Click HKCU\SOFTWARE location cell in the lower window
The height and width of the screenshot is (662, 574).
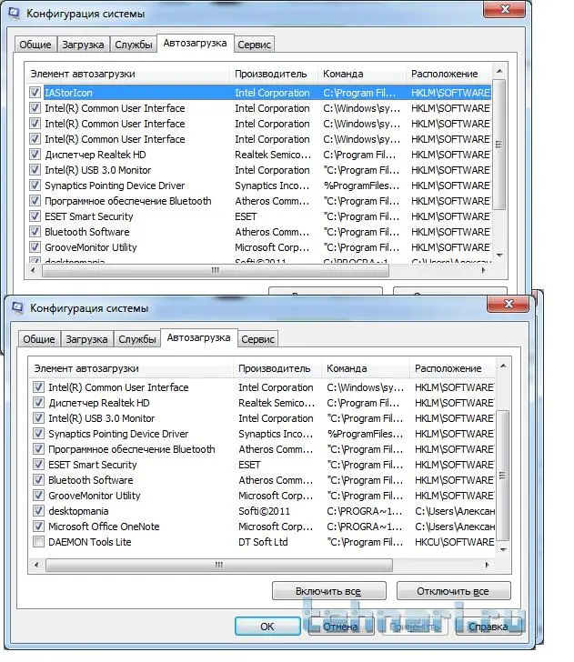(455, 542)
